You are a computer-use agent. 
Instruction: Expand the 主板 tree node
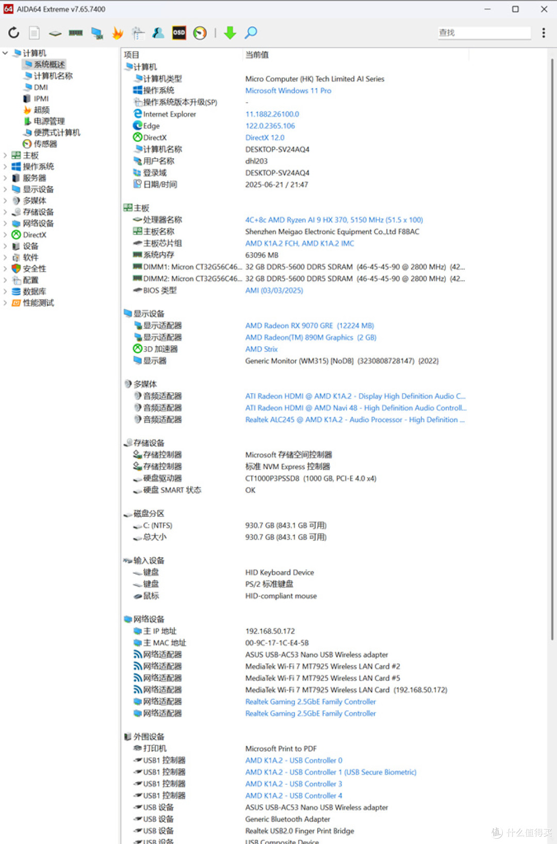point(5,155)
